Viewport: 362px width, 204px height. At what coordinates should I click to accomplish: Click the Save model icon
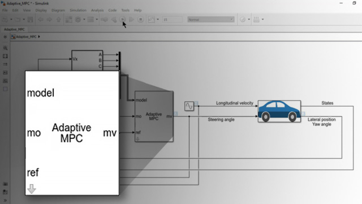tap(30, 20)
